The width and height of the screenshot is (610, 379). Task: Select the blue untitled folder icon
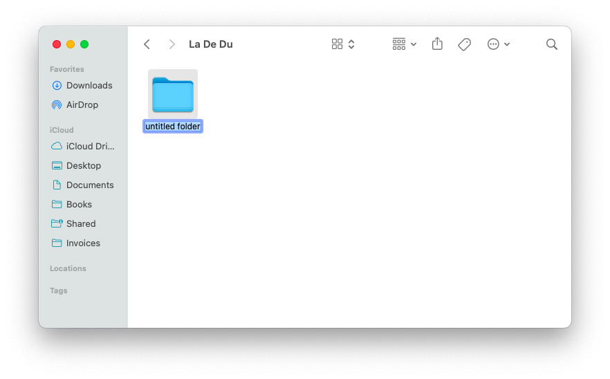click(x=173, y=95)
